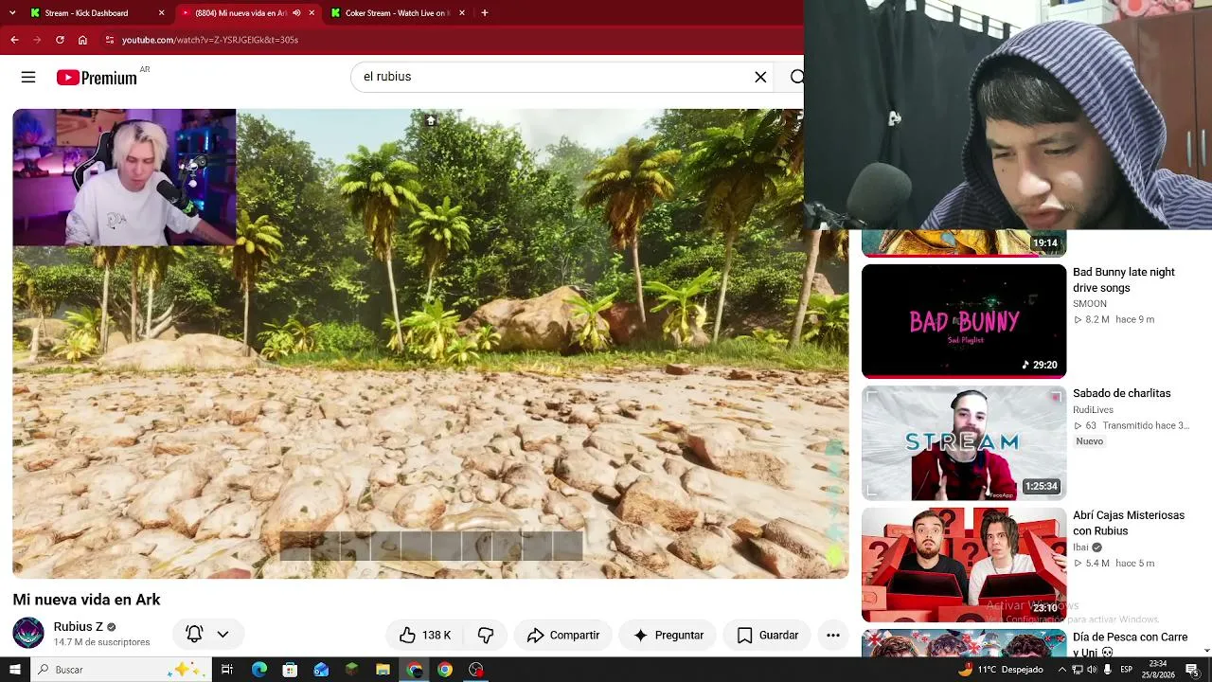This screenshot has width=1212, height=682.
Task: Open the Windows notification center
Action: tap(1192, 670)
